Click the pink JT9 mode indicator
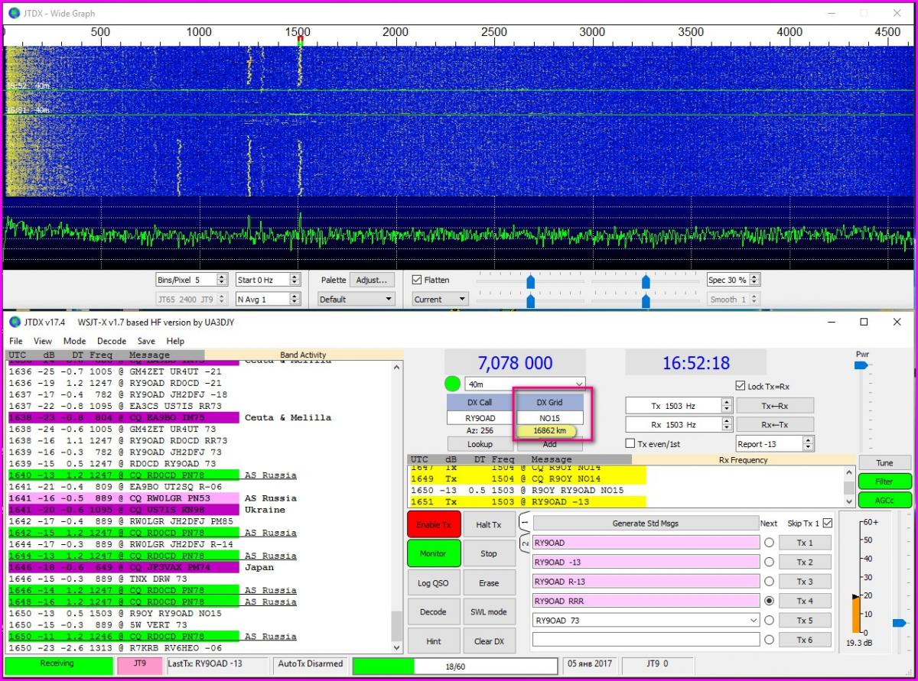Viewport: 918px width, 681px height. pyautogui.click(x=140, y=664)
